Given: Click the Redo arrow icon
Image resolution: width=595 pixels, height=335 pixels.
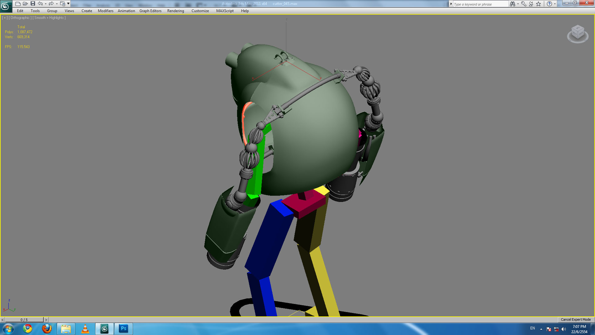Looking at the screenshot, I should 51,4.
